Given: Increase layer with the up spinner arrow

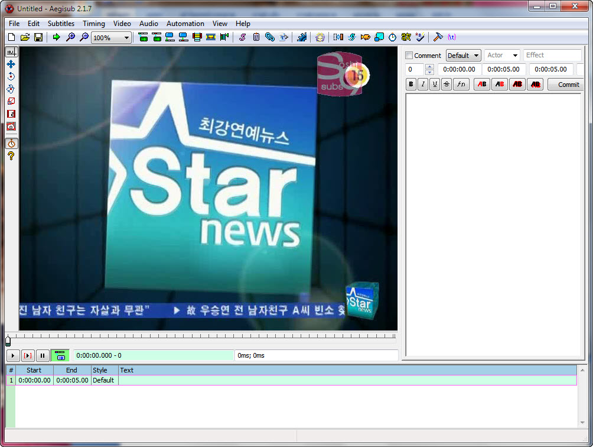Looking at the screenshot, I should tap(429, 66).
